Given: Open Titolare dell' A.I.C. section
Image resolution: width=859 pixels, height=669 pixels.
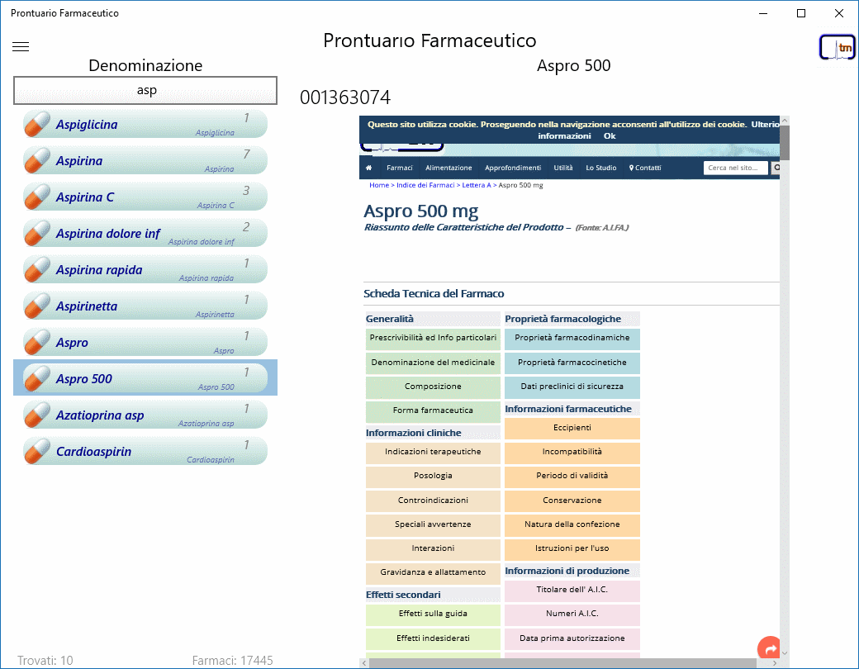Looking at the screenshot, I should (572, 590).
